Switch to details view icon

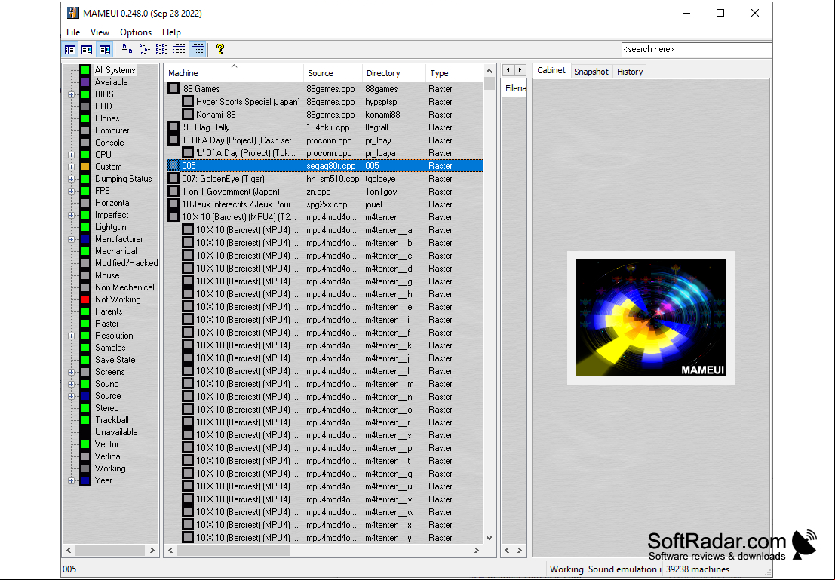180,50
